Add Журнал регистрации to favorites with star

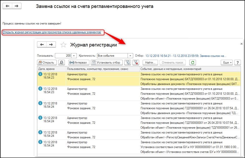[x=63, y=45]
